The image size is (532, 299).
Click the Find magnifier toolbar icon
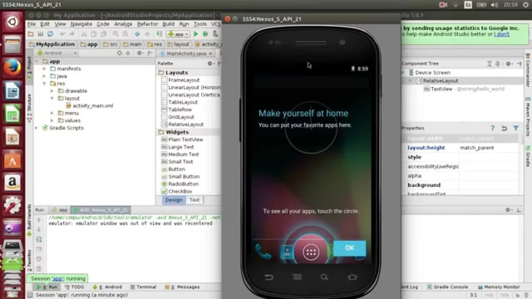(x=116, y=34)
